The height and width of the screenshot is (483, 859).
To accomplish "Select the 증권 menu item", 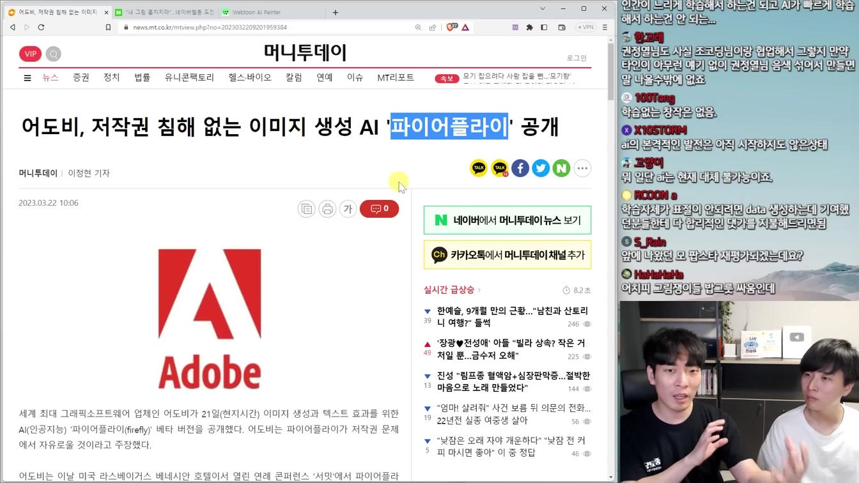I will [81, 77].
